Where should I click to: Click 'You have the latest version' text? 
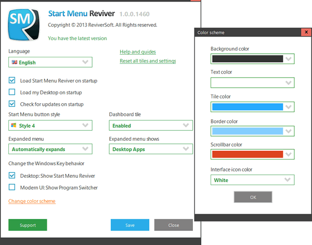coord(77,38)
